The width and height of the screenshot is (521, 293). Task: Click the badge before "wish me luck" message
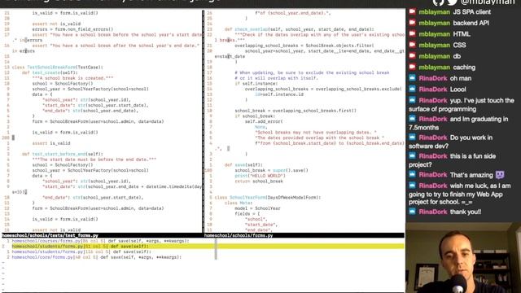click(413, 186)
